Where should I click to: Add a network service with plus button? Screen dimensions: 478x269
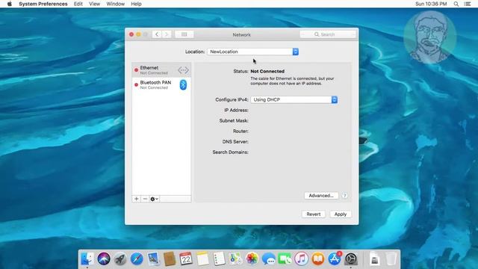point(136,199)
